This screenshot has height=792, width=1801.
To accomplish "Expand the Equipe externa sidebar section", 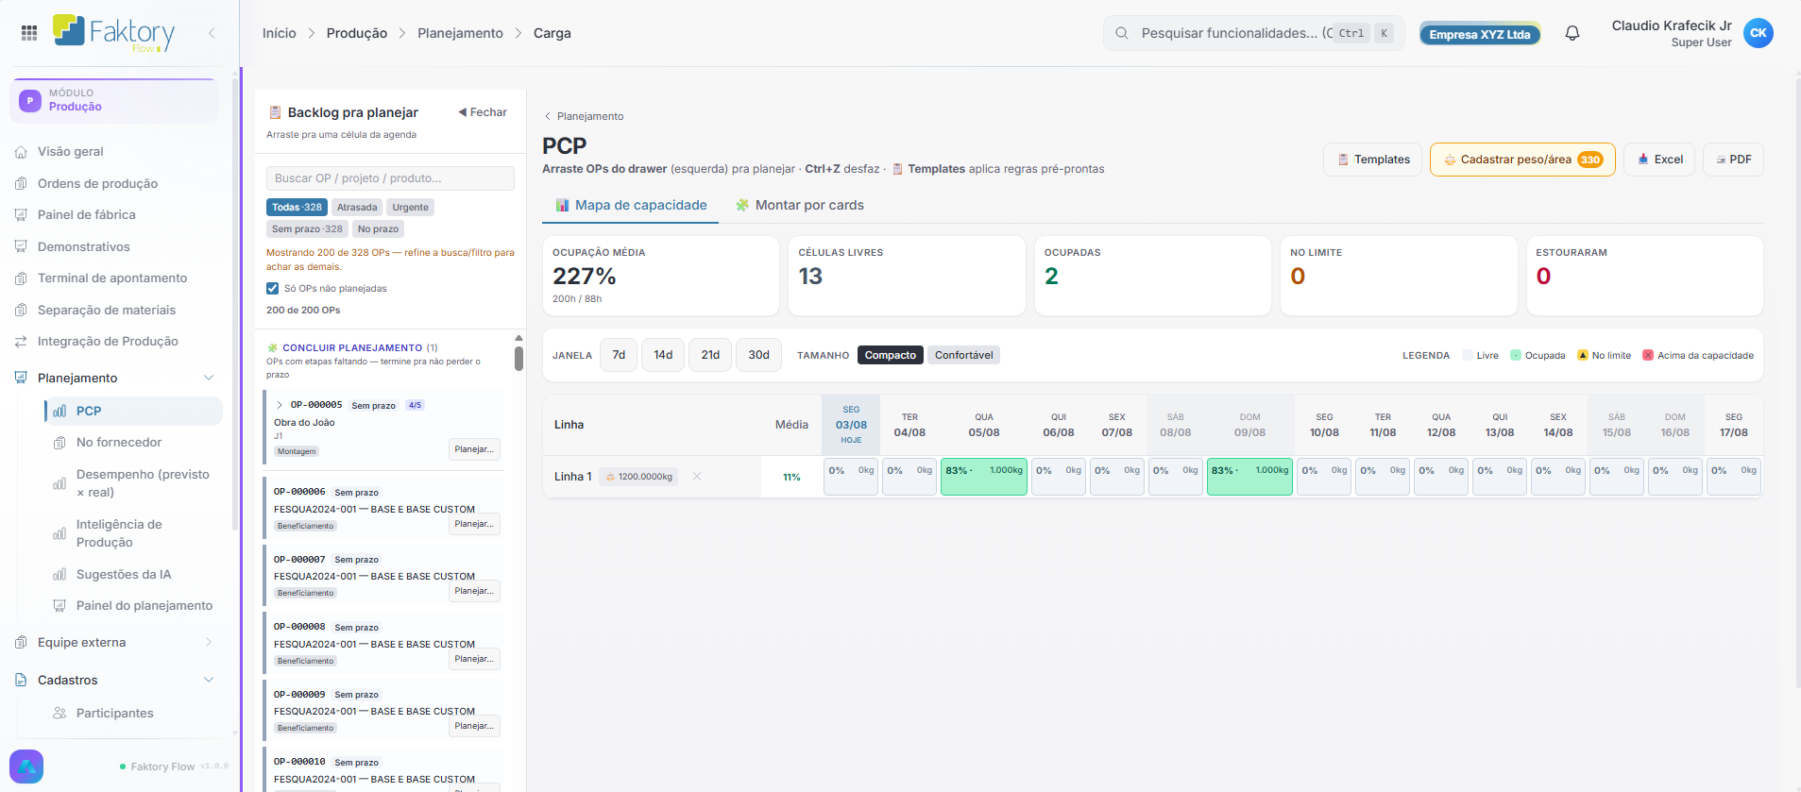I will coord(209,643).
